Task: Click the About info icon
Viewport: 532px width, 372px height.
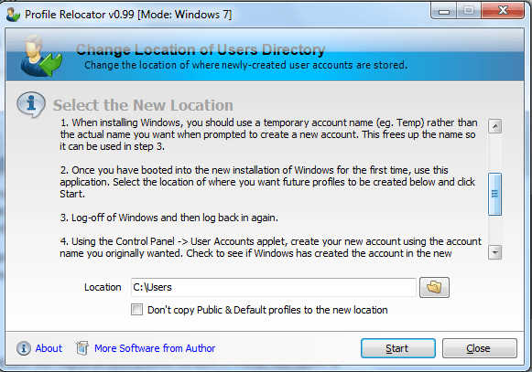Action: [24, 348]
